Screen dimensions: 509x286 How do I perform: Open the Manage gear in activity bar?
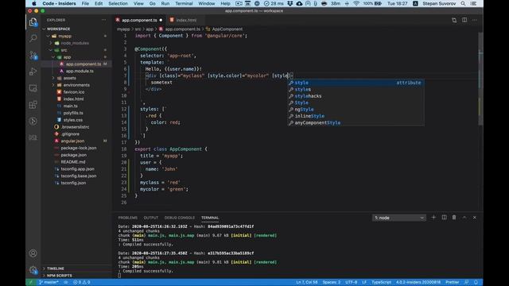point(33,269)
